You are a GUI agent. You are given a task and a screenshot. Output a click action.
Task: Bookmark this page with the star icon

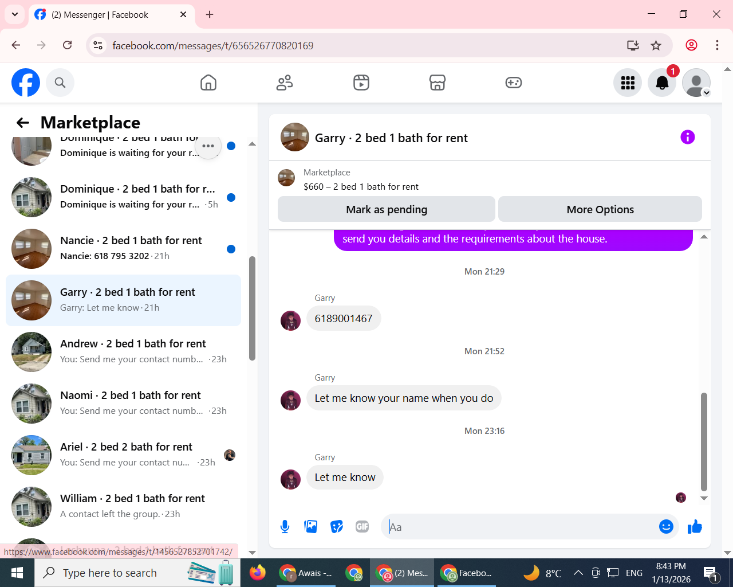pyautogui.click(x=656, y=45)
